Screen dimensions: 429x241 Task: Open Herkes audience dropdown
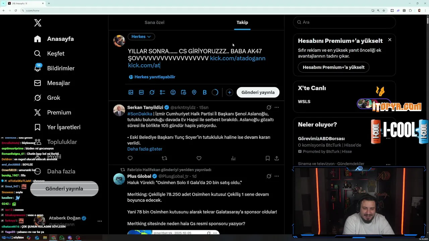point(141,36)
